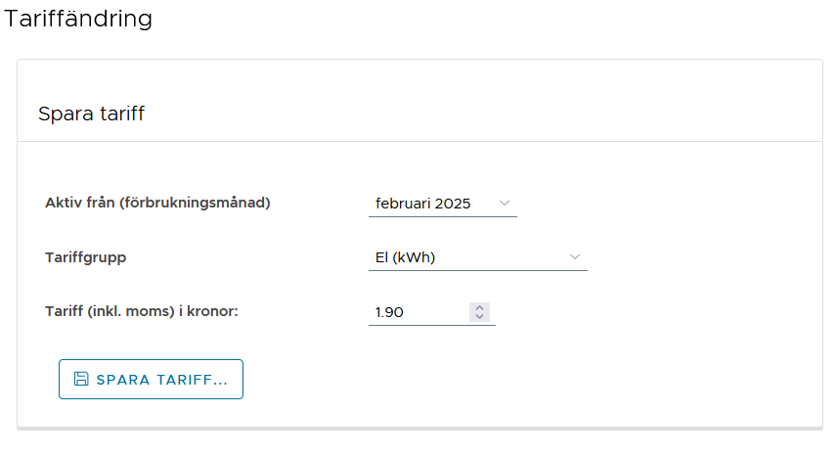Click the Tariffändring page title
Screen dimensions: 838x457
(x=78, y=19)
